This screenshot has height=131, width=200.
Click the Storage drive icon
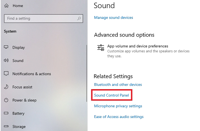[x=6, y=126]
